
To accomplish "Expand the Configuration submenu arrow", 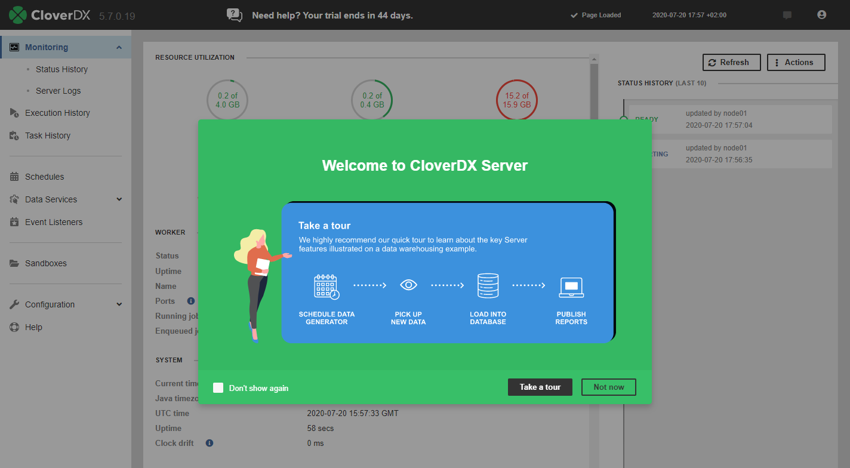I will [119, 304].
